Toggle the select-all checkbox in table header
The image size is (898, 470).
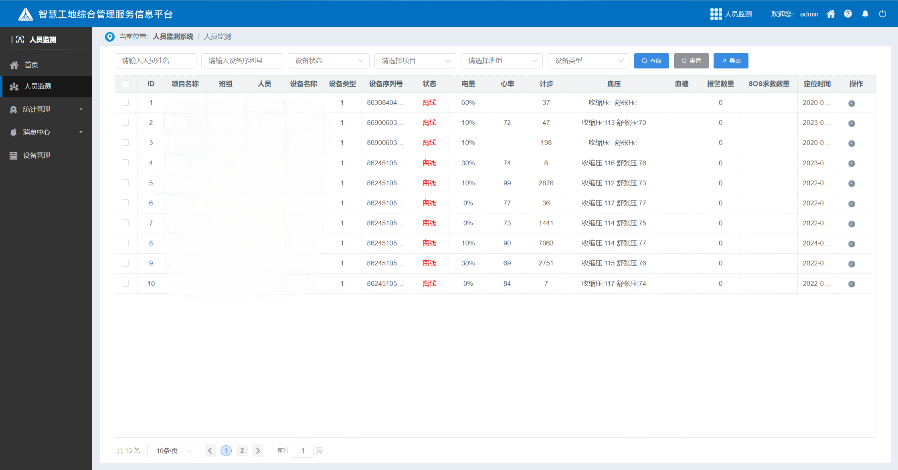pos(126,84)
